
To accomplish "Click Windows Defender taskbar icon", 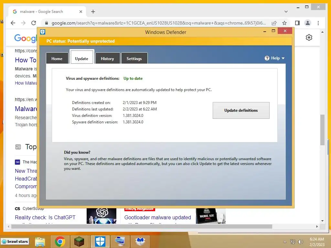I will point(100,242).
